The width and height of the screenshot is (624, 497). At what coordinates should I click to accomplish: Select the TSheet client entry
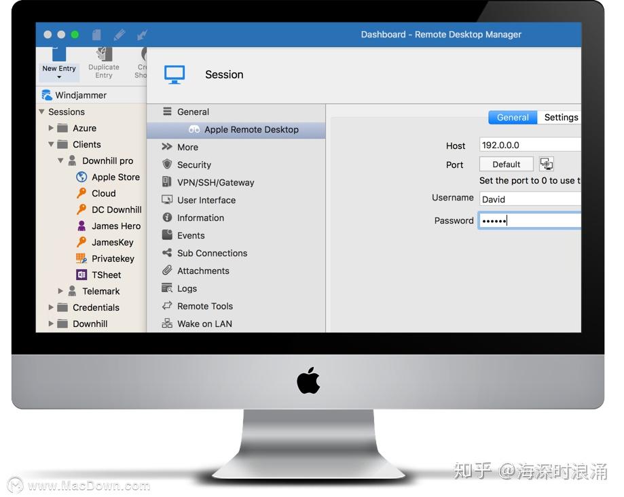(x=107, y=275)
